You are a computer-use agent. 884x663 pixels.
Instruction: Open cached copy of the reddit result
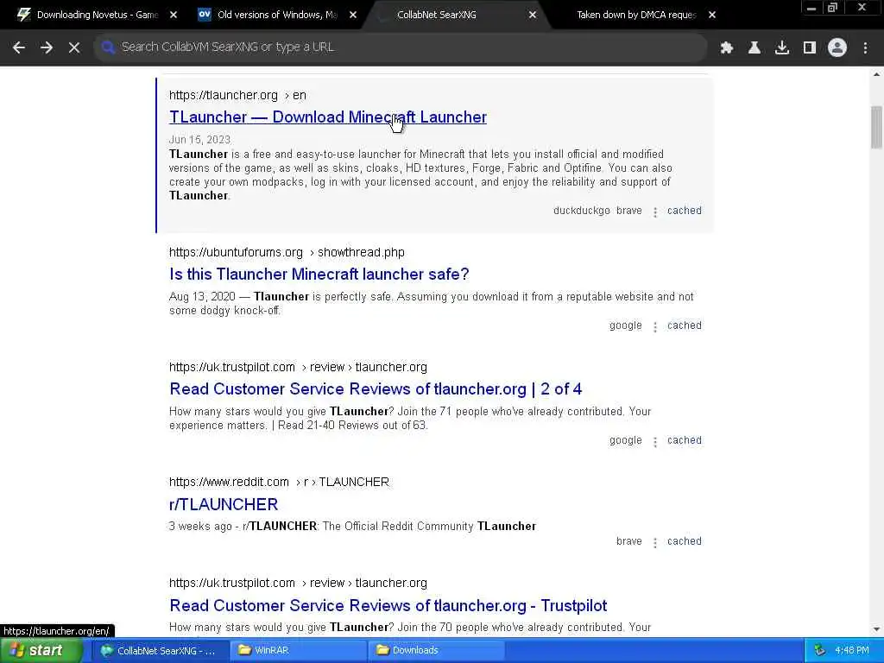click(x=685, y=542)
